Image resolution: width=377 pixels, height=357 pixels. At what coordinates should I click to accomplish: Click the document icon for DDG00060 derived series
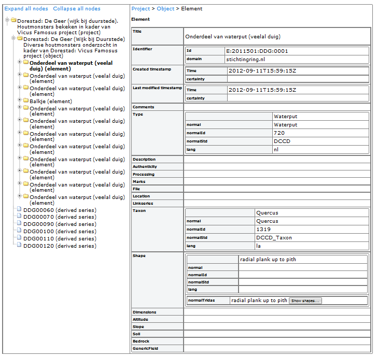(x=19, y=209)
